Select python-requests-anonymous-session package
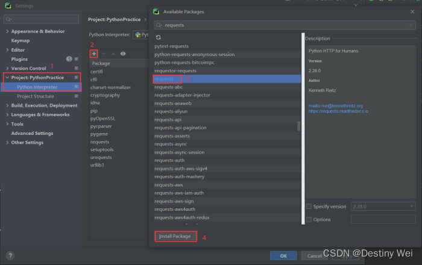The width and height of the screenshot is (422, 265). click(227, 54)
